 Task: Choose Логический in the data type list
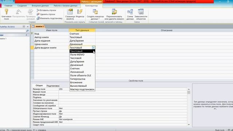(82, 72)
